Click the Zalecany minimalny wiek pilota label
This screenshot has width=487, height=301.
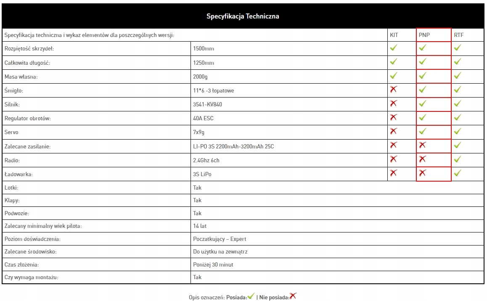click(x=43, y=226)
